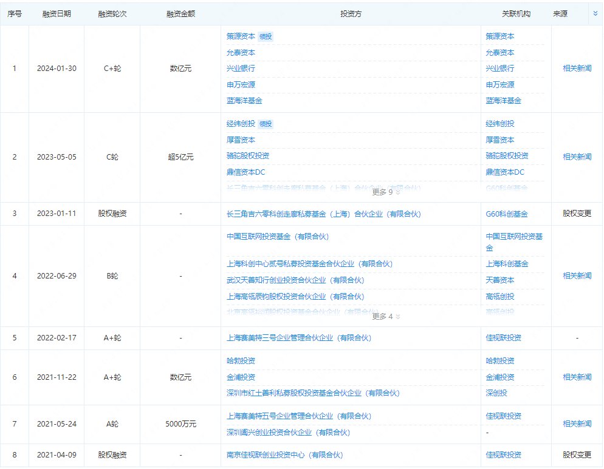Open 允泰资本 in the 关联机构 column

point(500,53)
